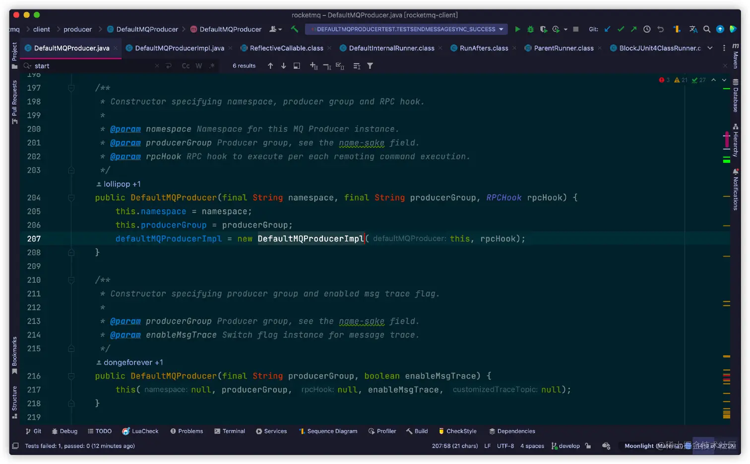Go to previous search occurrence
This screenshot has width=750, height=464.
pos(270,66)
